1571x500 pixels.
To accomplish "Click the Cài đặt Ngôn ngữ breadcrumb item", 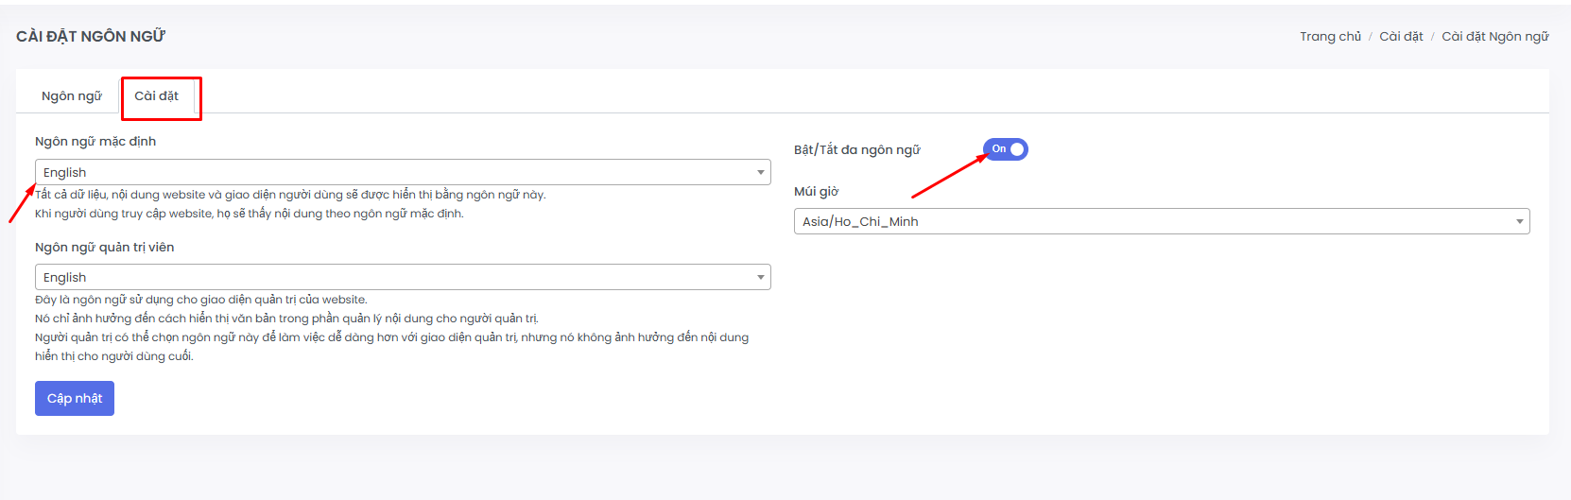I will pos(1494,37).
